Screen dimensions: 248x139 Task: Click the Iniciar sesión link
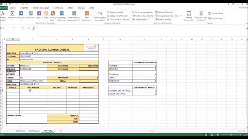click(243, 8)
